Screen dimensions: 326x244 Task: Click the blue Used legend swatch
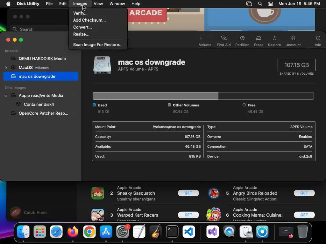click(x=94, y=105)
